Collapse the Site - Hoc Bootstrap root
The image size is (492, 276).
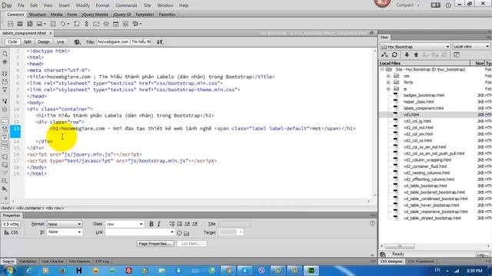[382, 70]
